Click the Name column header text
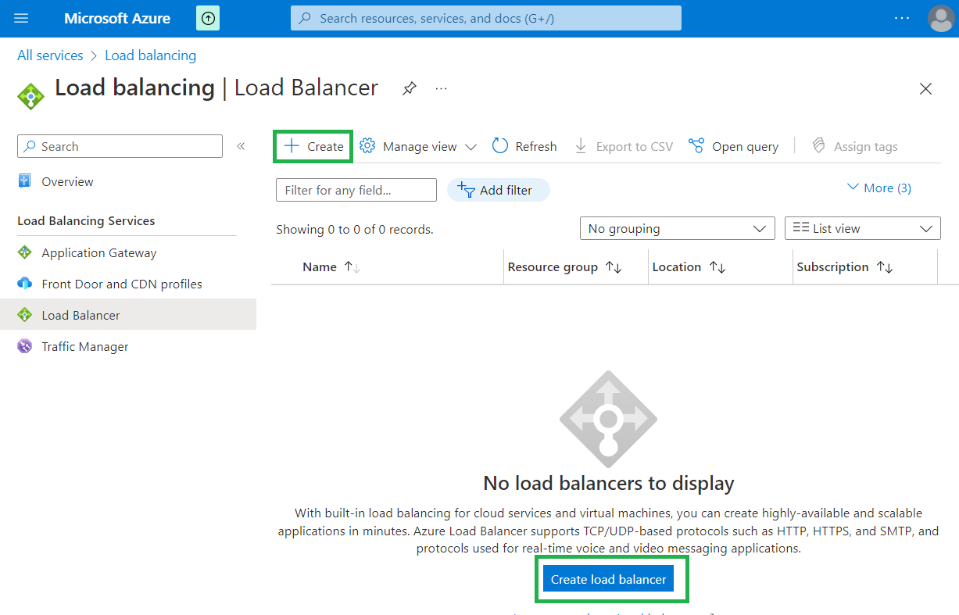Image resolution: width=959 pixels, height=615 pixels. pos(320,267)
